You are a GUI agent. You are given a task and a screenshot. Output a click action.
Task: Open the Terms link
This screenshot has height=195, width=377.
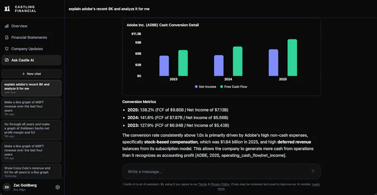(x=203, y=185)
